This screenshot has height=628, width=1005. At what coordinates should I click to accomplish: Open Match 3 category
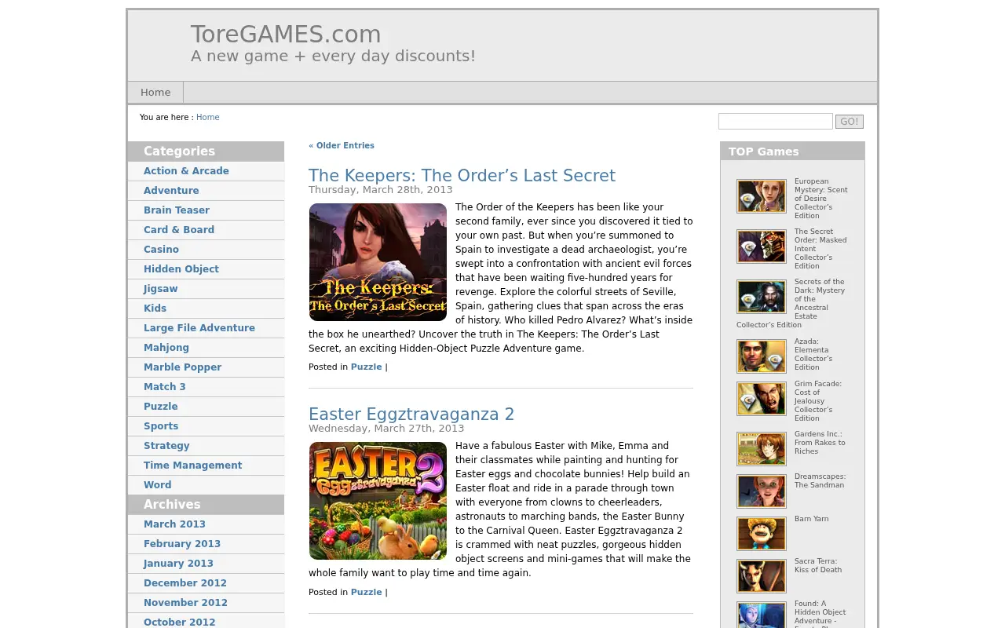point(206,387)
